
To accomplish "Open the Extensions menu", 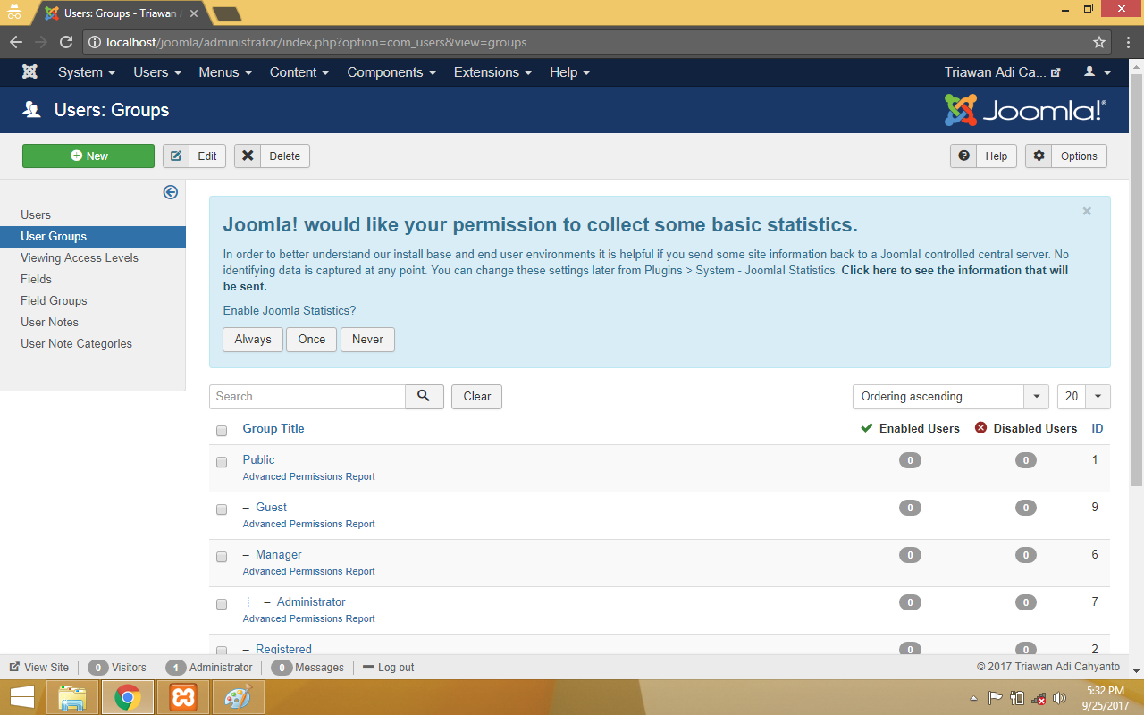I will (492, 72).
